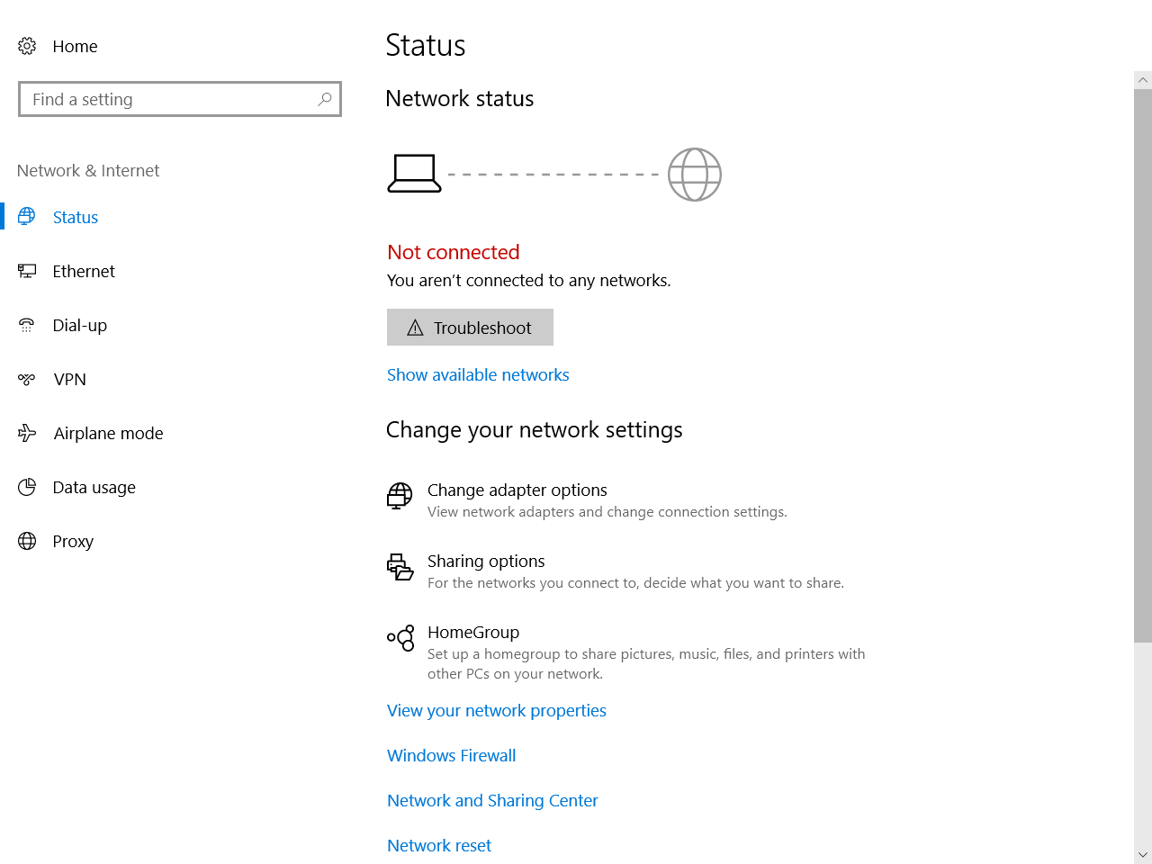
Task: Click the scrollbar down arrow
Action: tap(1143, 854)
